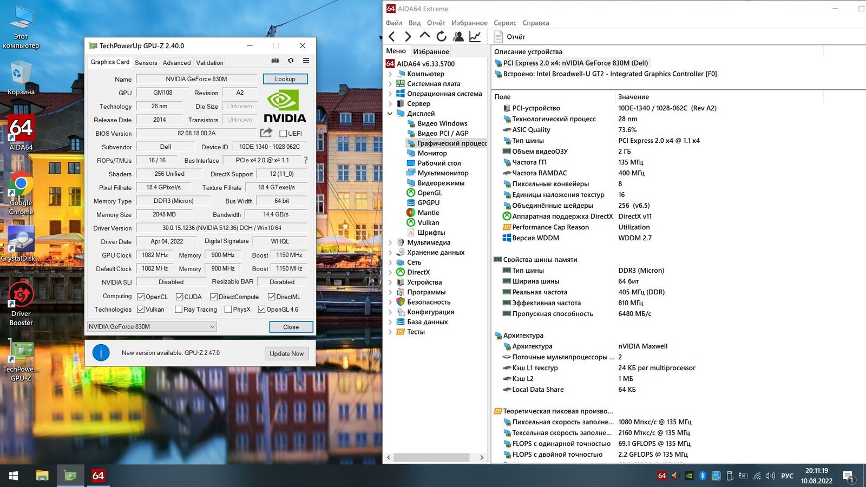866x487 pixels.
Task: Open the AIDA64 desktop shortcut
Action: pyautogui.click(x=21, y=133)
